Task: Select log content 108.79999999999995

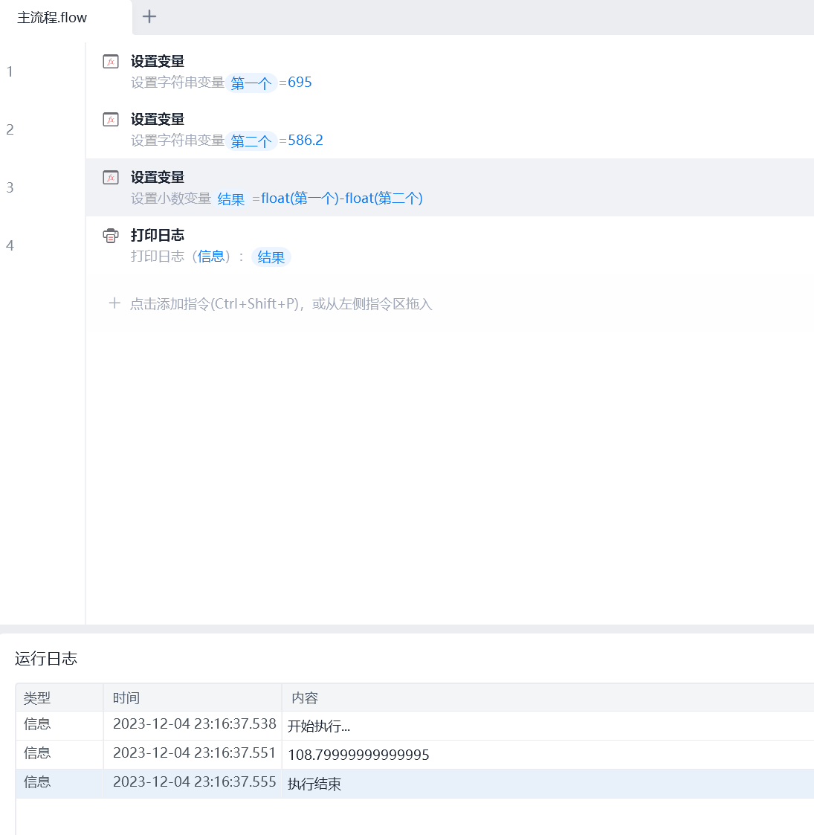Action: tap(358, 755)
